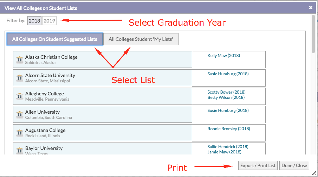Click the Done / Close button
The height and width of the screenshot is (177, 318).
click(x=294, y=165)
